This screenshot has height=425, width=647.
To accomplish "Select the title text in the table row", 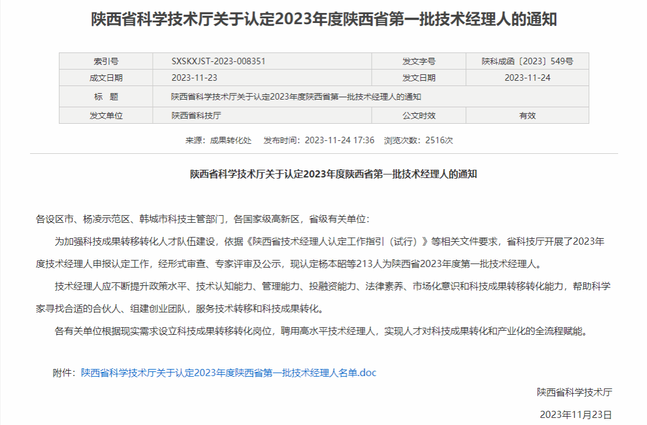I will coord(296,97).
